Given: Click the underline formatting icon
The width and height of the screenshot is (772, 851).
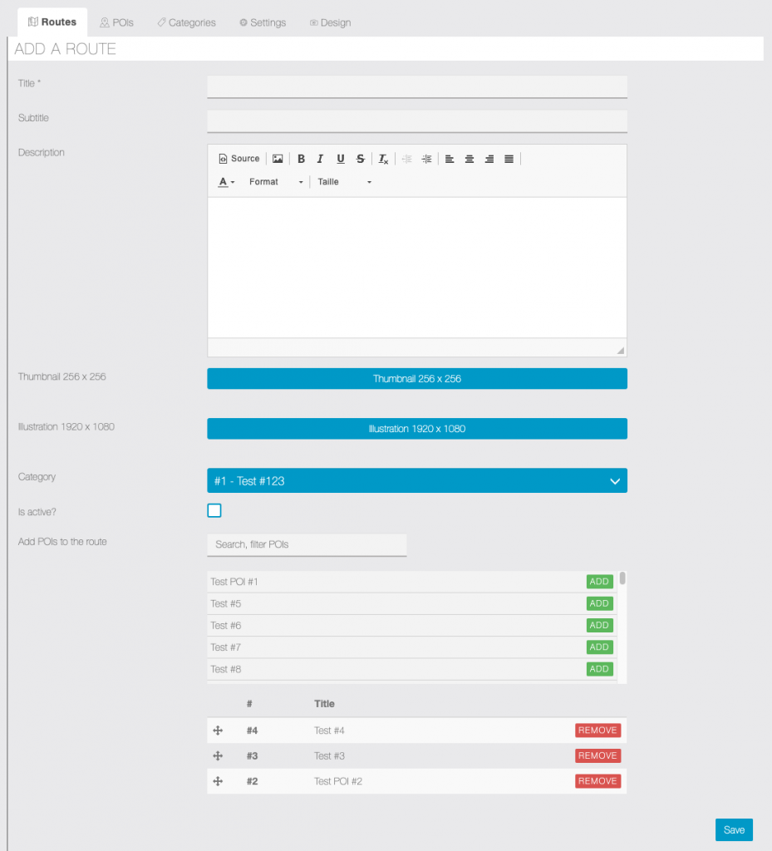Looking at the screenshot, I should click(x=340, y=159).
